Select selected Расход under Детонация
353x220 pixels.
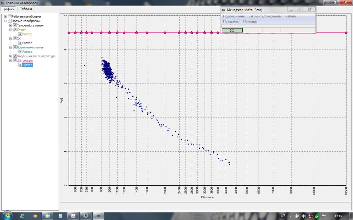coord(27,65)
